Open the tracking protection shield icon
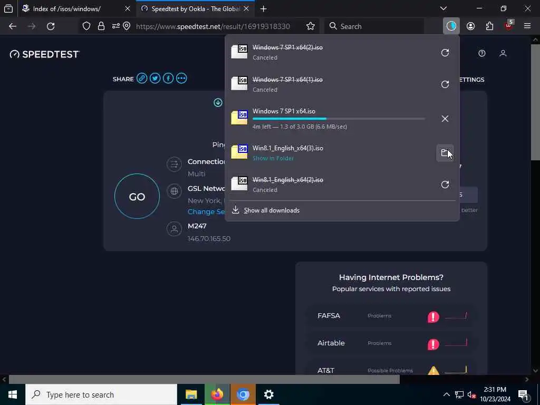Viewport: 540px width, 405px height. click(x=86, y=26)
